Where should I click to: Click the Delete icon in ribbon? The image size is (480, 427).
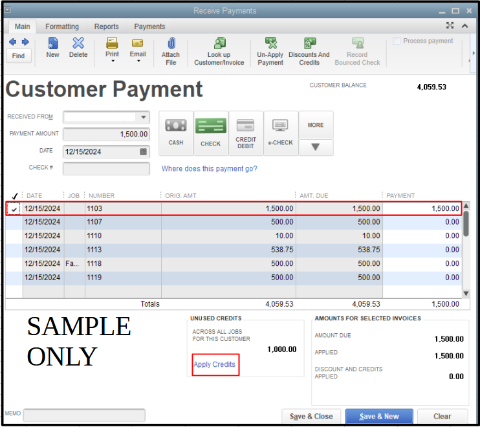(78, 44)
